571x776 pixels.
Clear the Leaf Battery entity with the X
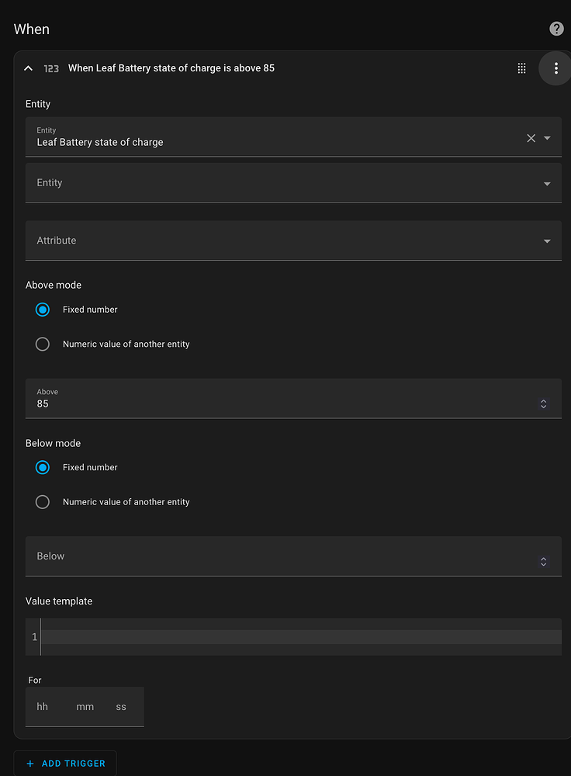530,138
